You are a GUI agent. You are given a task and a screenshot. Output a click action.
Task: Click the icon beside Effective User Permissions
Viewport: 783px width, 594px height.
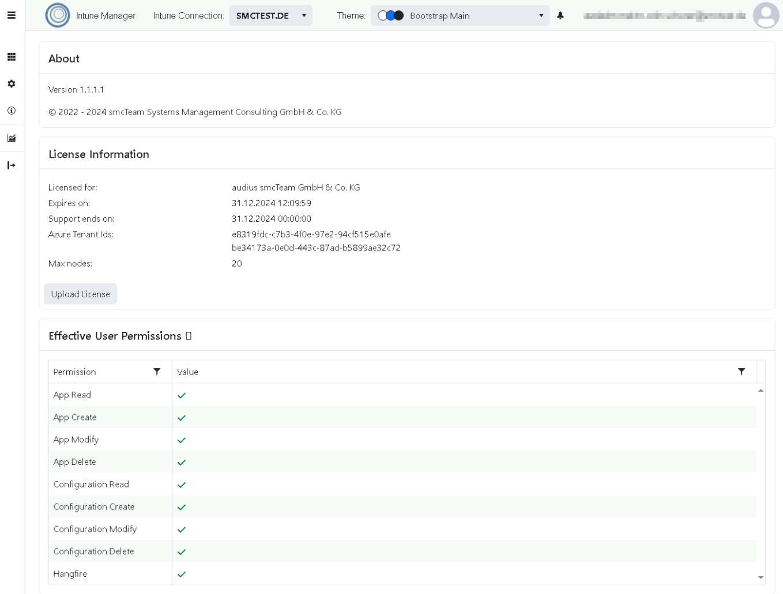click(x=189, y=336)
